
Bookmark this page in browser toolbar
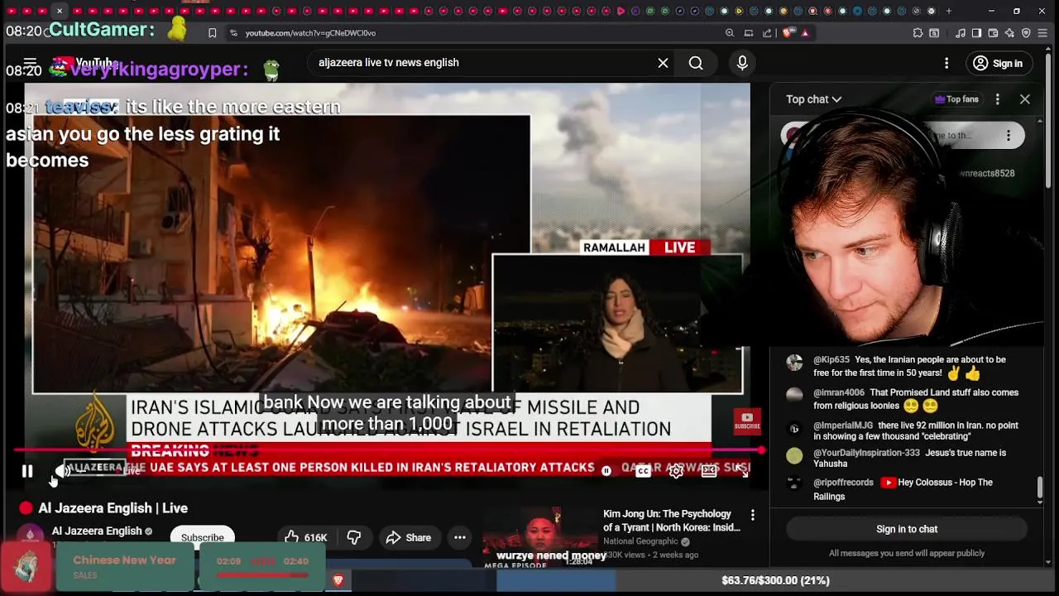click(212, 33)
